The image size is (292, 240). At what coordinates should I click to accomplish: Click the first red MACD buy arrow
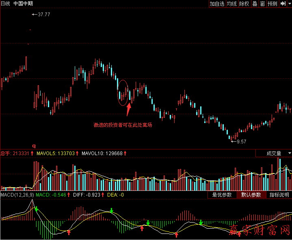click(x=69, y=232)
